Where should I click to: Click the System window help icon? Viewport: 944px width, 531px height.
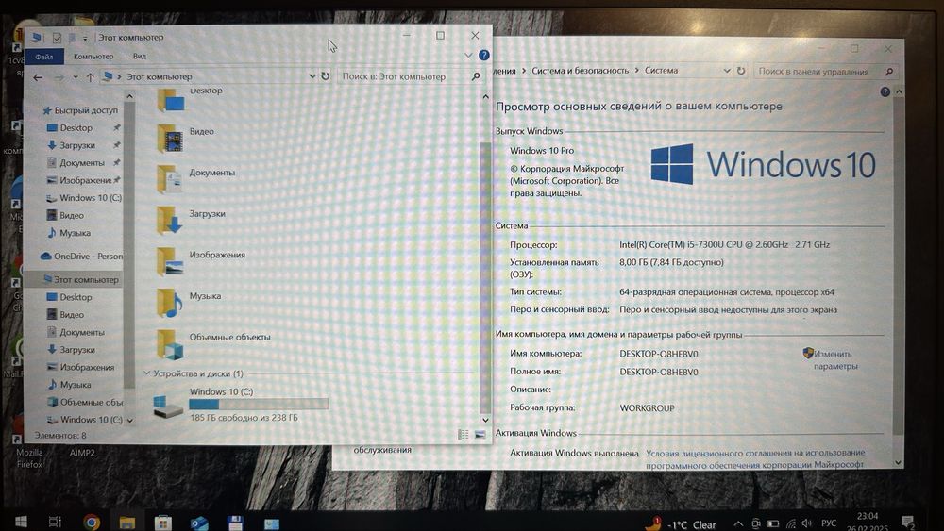pyautogui.click(x=885, y=92)
